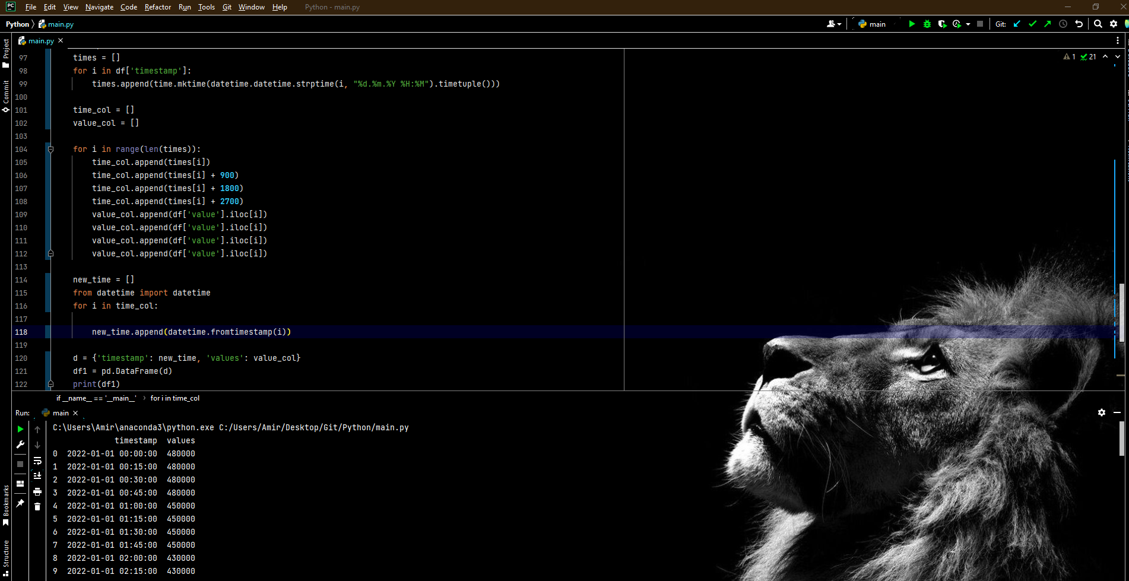Open the Navigate menu
The image size is (1129, 581).
[99, 7]
